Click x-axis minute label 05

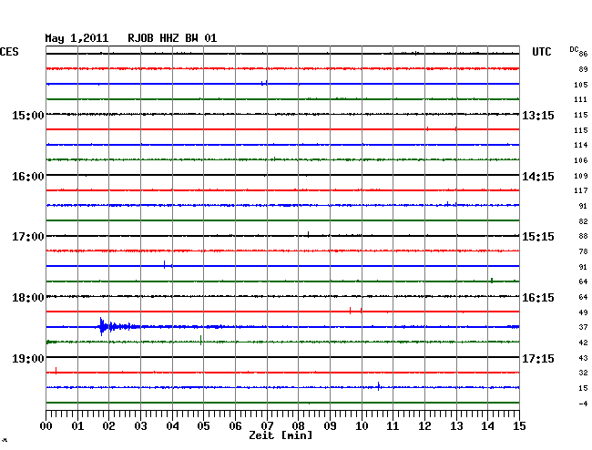click(203, 426)
